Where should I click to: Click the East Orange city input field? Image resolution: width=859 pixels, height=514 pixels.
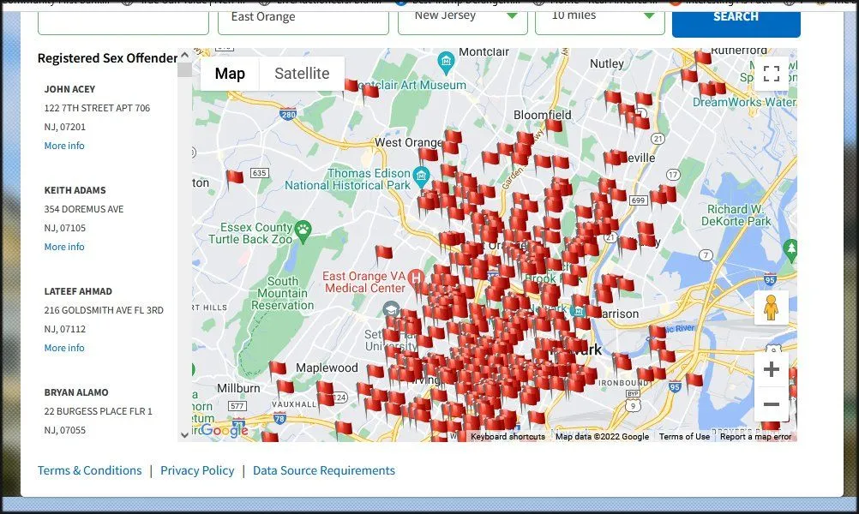click(x=298, y=17)
